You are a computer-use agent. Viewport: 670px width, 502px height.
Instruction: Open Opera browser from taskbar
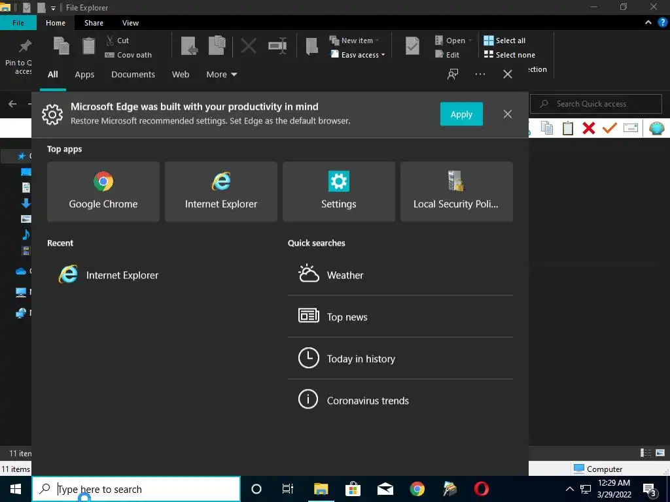point(482,489)
